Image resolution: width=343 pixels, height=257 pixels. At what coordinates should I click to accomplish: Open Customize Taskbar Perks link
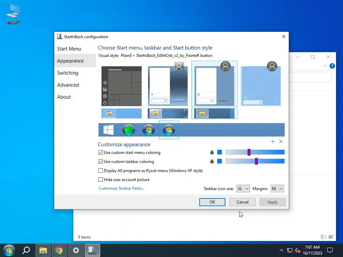click(x=121, y=188)
